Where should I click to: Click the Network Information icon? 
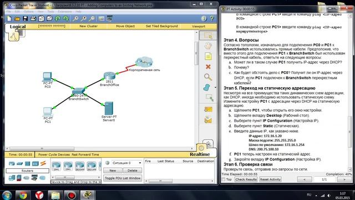point(204,18)
